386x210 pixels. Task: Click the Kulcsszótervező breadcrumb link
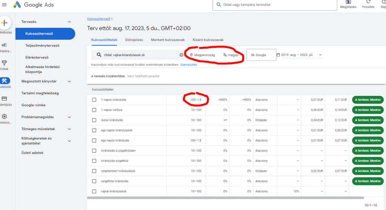click(x=98, y=18)
